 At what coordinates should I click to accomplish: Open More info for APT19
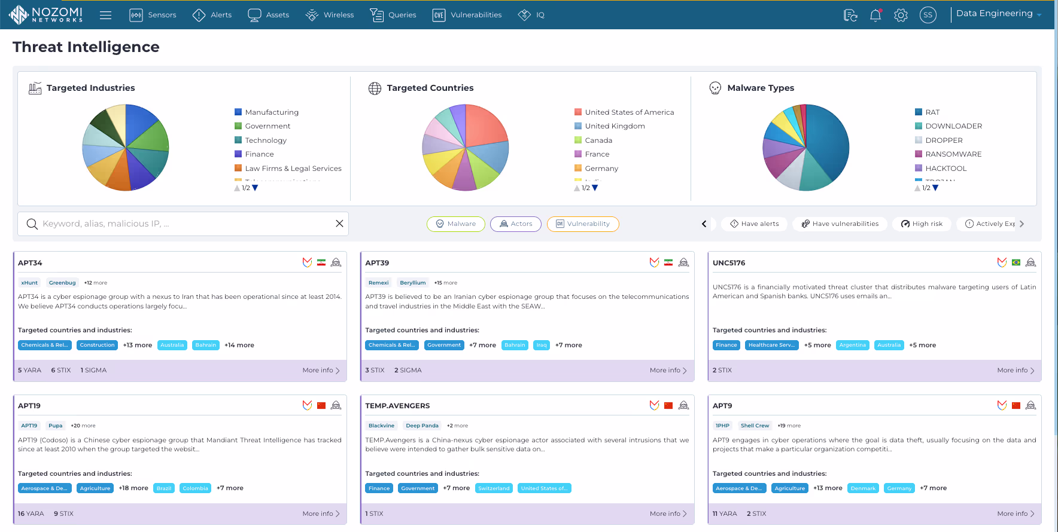point(321,513)
